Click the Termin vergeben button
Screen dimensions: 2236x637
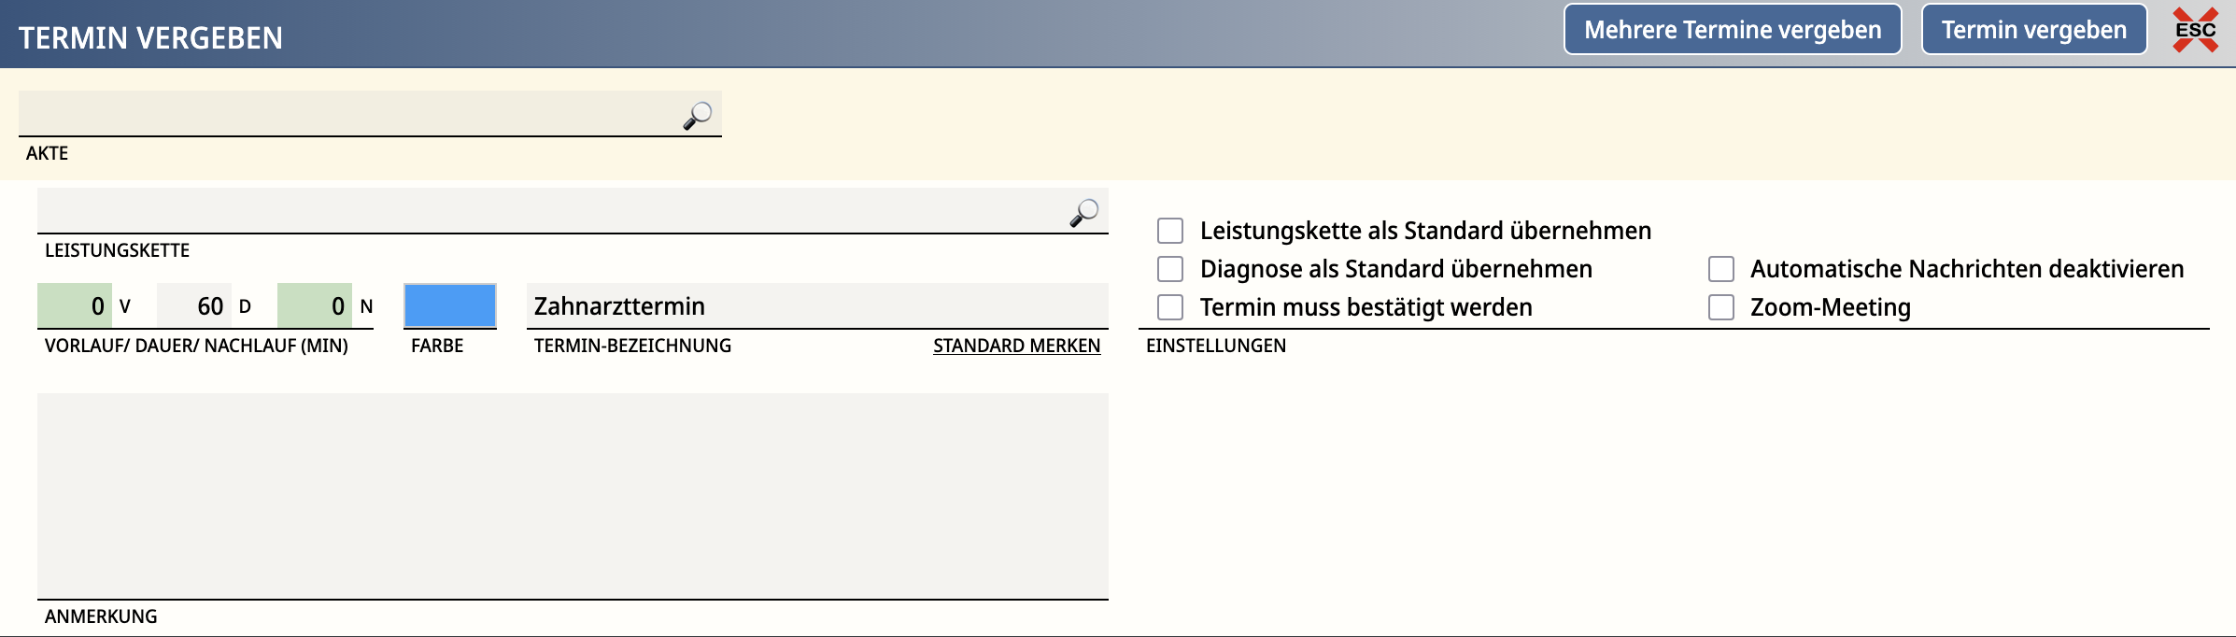click(2033, 30)
